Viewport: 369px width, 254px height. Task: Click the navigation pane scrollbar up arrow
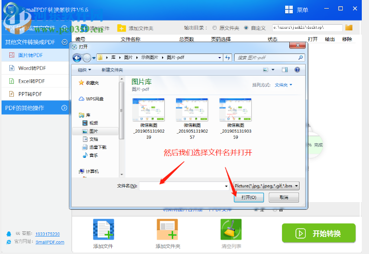tap(121, 79)
